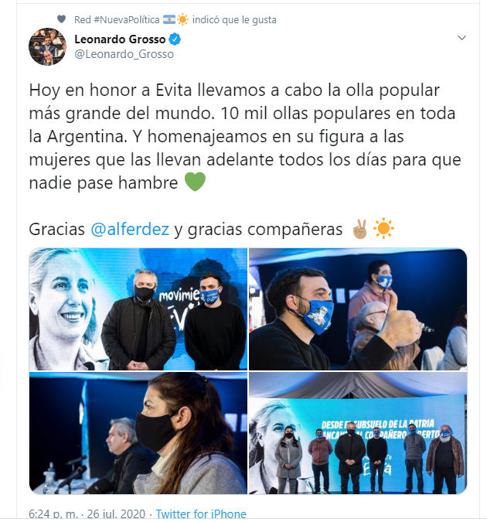Click the Argentina flag emoji
Screen dimensions: 487x522
[169, 19]
